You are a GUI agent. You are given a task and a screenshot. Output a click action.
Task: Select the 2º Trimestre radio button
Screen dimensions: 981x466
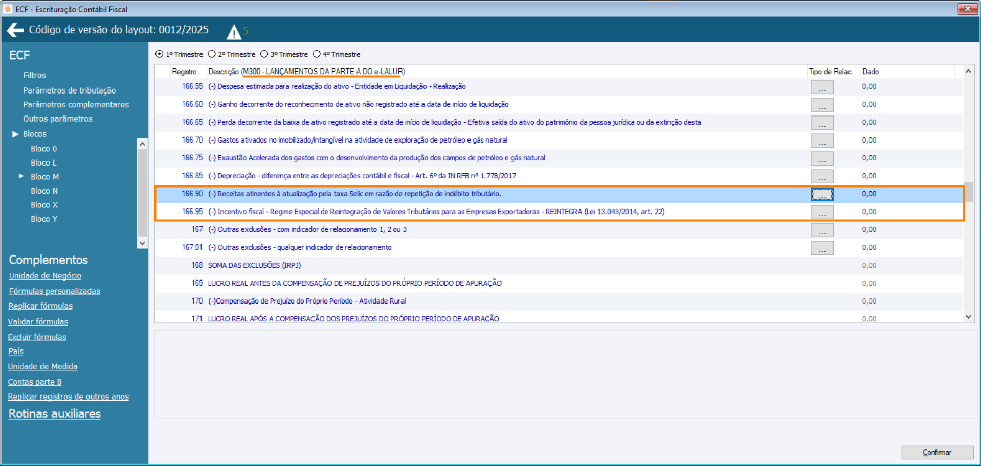(212, 54)
